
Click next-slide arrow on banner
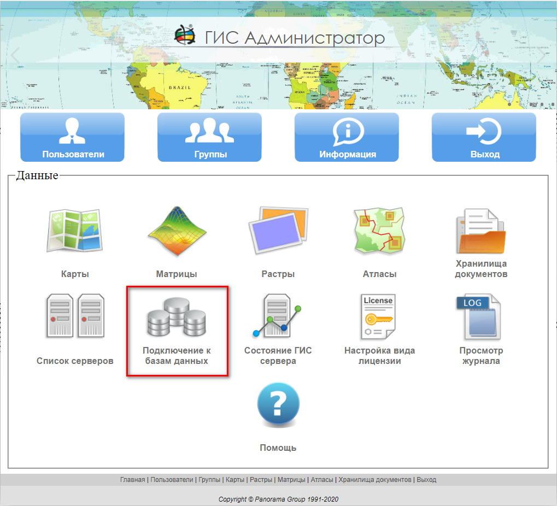[x=541, y=55]
